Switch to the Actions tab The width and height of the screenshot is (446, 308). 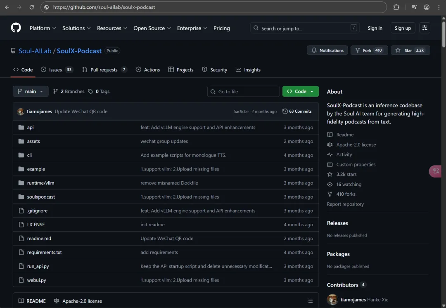tap(147, 70)
